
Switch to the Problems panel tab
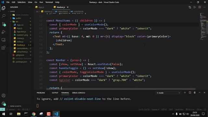pyautogui.click(x=41, y=93)
